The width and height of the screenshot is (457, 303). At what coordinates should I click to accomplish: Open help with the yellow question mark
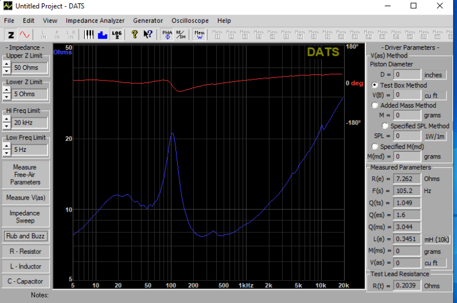tap(134, 35)
